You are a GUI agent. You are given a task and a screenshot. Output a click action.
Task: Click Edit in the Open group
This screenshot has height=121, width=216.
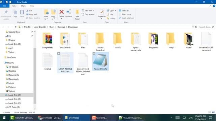[110, 14]
